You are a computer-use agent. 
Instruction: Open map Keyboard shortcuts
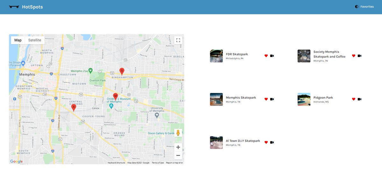(x=116, y=163)
